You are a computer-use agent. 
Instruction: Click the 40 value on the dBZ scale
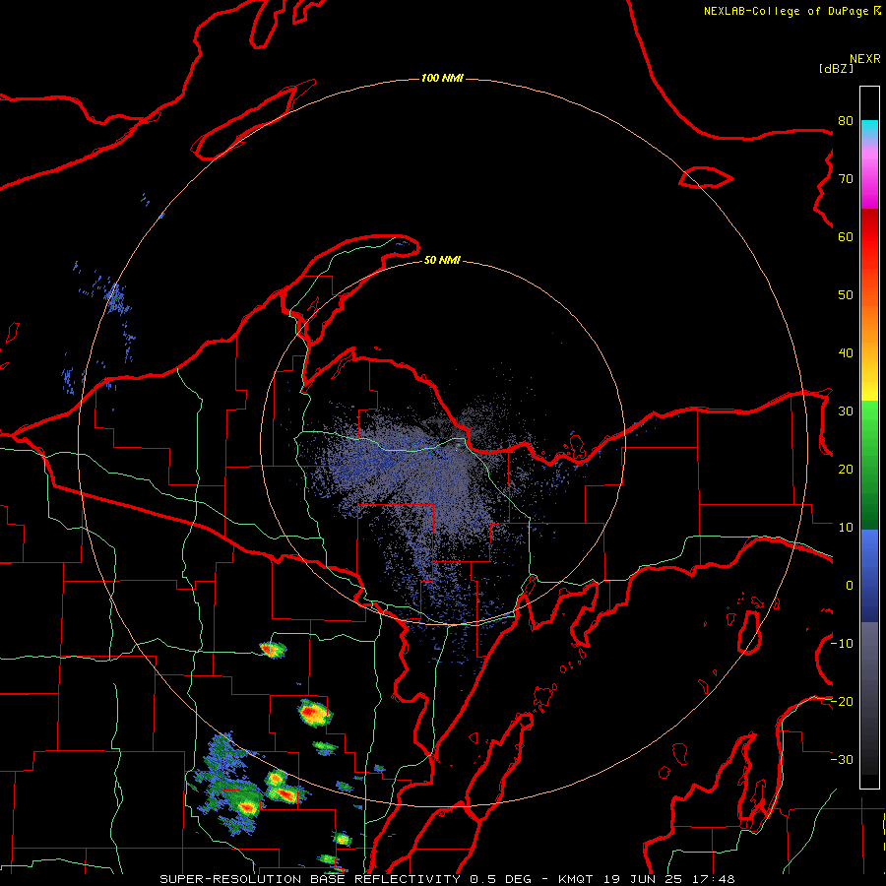[846, 353]
